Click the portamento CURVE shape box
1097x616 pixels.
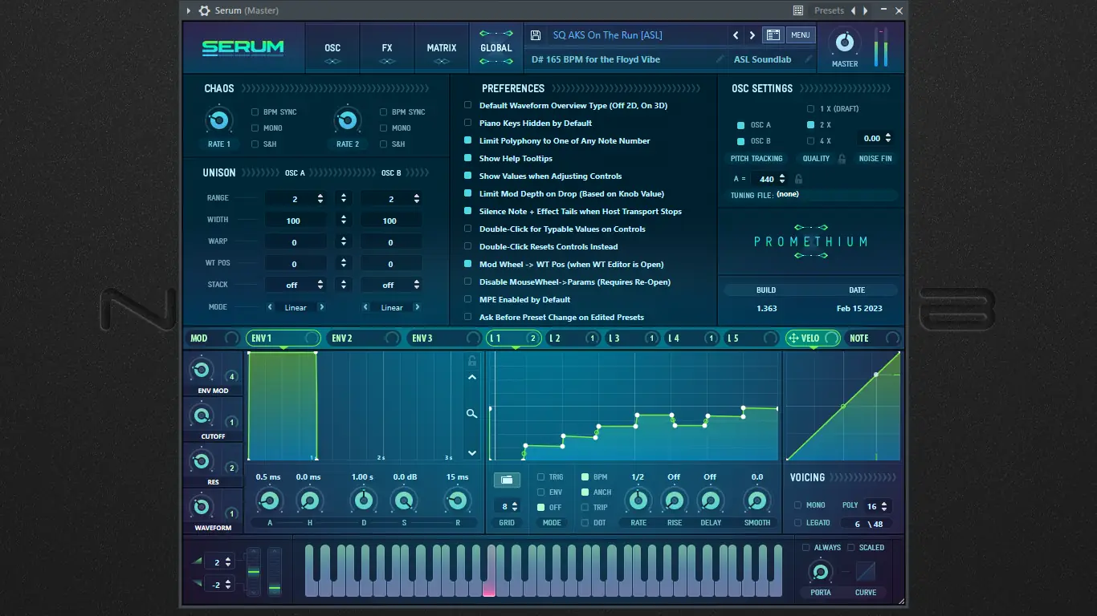click(x=866, y=571)
